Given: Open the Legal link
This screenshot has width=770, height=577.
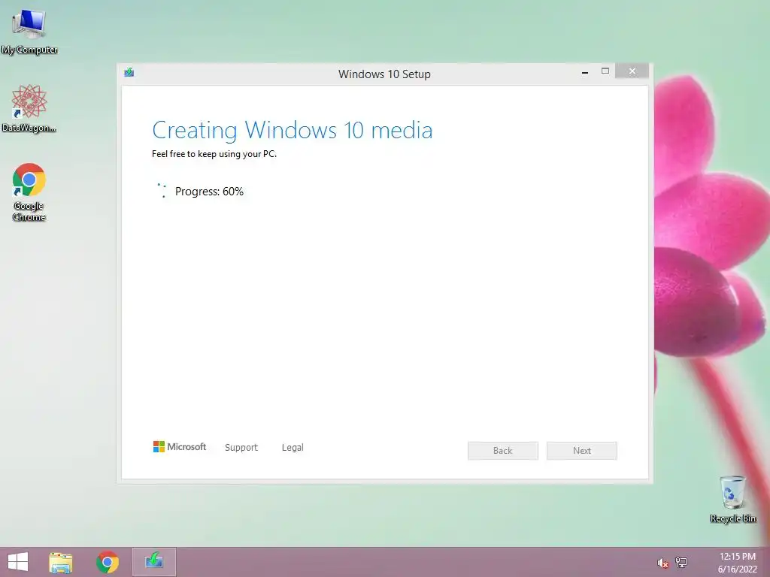Looking at the screenshot, I should tap(293, 448).
